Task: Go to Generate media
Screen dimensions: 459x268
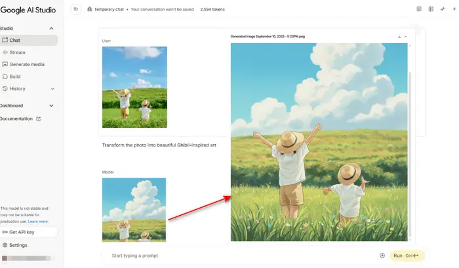Action: pyautogui.click(x=27, y=64)
